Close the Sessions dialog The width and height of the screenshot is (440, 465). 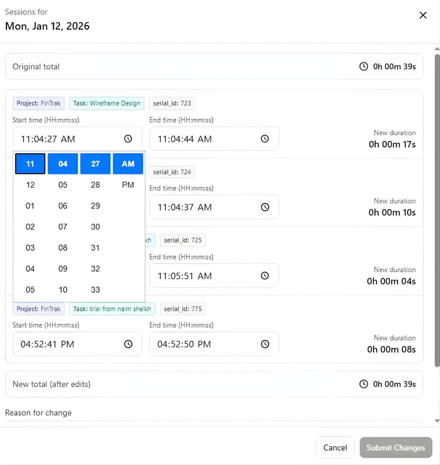coord(423,15)
